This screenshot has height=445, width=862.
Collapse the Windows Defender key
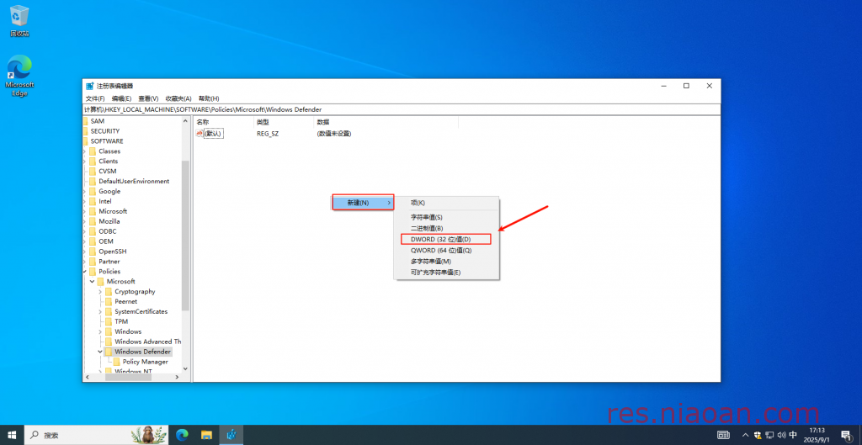click(x=100, y=352)
